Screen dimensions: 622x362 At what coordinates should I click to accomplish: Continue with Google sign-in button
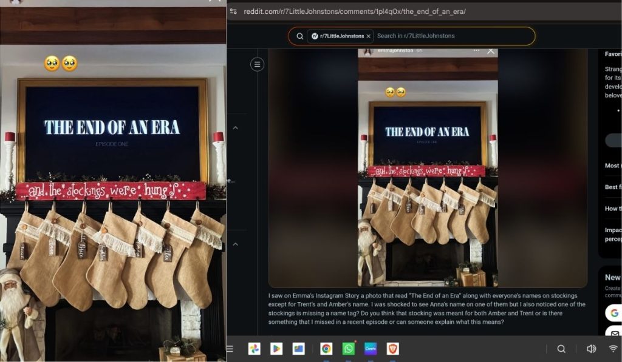pos(613,313)
